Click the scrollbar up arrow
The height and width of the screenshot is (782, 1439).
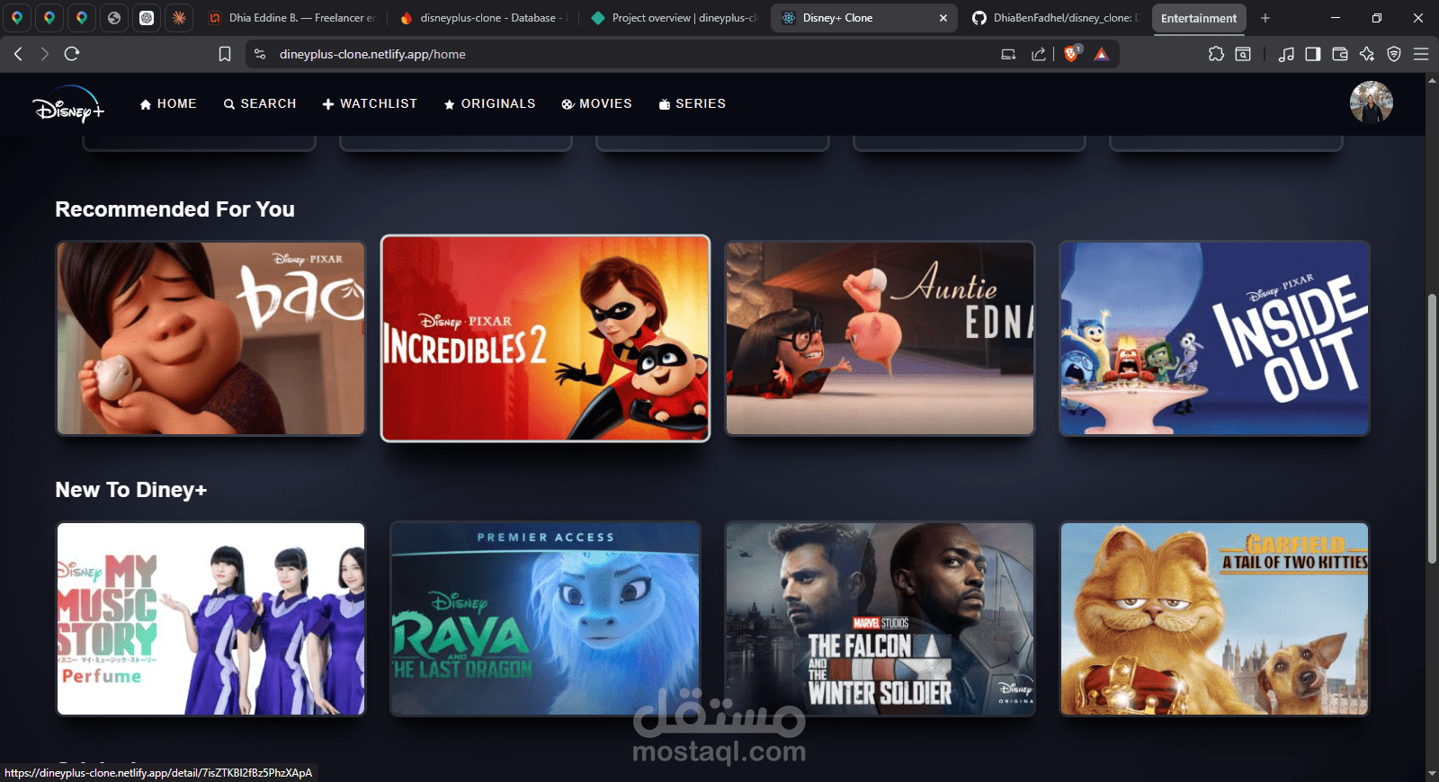(x=1432, y=80)
